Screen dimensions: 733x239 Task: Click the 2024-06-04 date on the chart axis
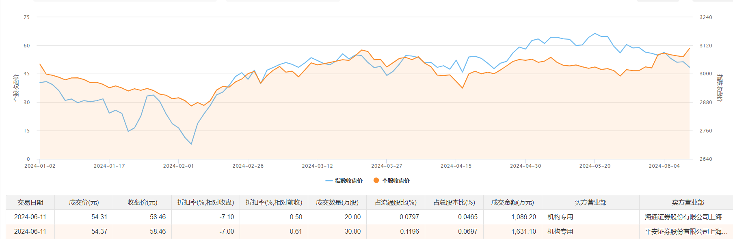point(664,166)
